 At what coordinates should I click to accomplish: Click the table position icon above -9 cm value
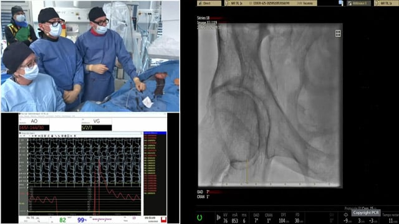345,215
